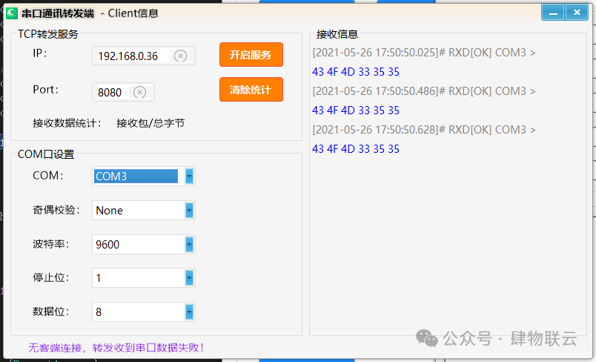Click the 接收包/总字节 statistics label
Image resolution: width=596 pixels, height=362 pixels.
pos(150,123)
